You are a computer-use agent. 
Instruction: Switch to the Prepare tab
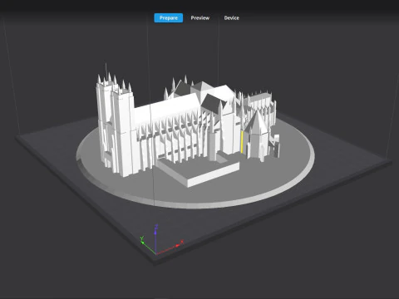tap(169, 18)
